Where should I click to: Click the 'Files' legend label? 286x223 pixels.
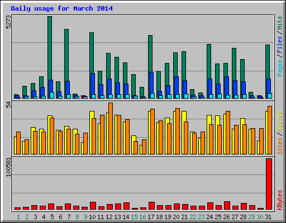(279, 45)
